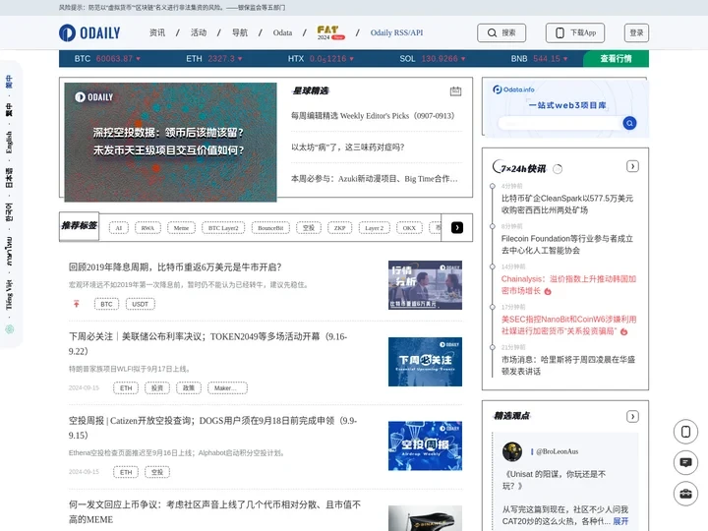
Task: Open article 何一发文回应上币争议
Action: 214,512
